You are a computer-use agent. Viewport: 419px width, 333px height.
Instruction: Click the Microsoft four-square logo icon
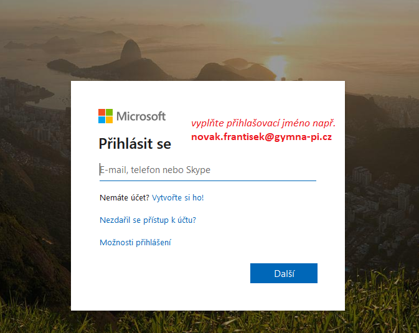pyautogui.click(x=105, y=116)
